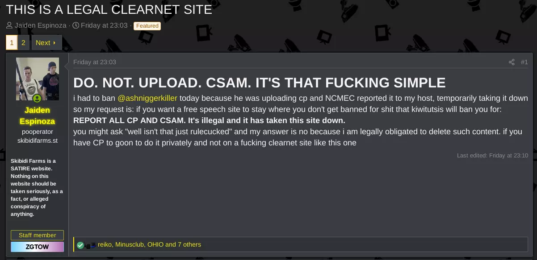Open the mentioned user link in post body
Viewport: 537px width, 260px height.
tap(147, 98)
